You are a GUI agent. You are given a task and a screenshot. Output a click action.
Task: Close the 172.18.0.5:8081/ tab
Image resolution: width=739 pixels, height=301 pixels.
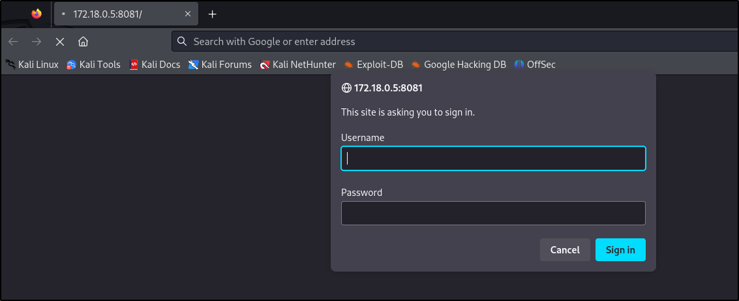click(187, 14)
